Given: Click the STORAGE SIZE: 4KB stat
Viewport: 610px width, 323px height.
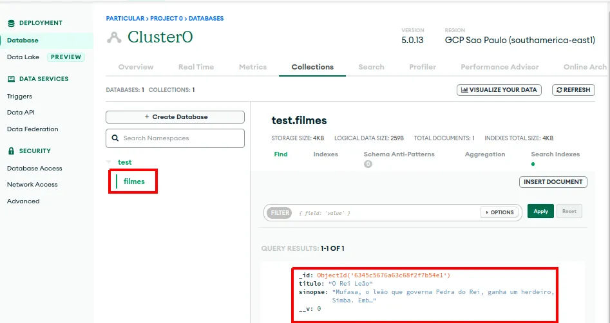Looking at the screenshot, I should (298, 138).
